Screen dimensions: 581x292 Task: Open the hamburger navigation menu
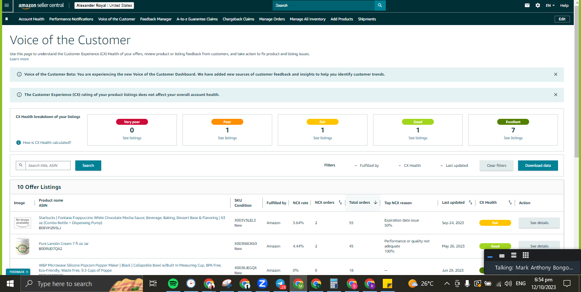pos(6,6)
